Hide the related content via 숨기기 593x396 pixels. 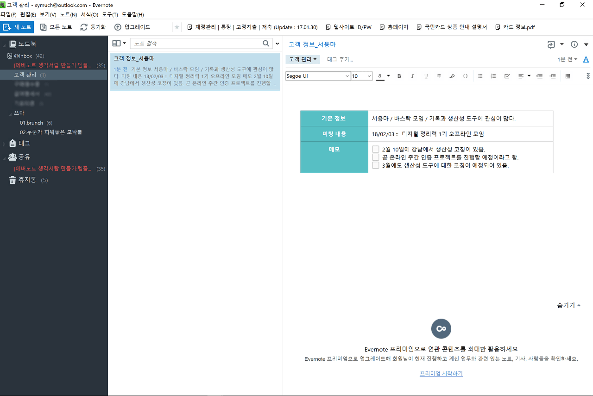[x=568, y=305]
